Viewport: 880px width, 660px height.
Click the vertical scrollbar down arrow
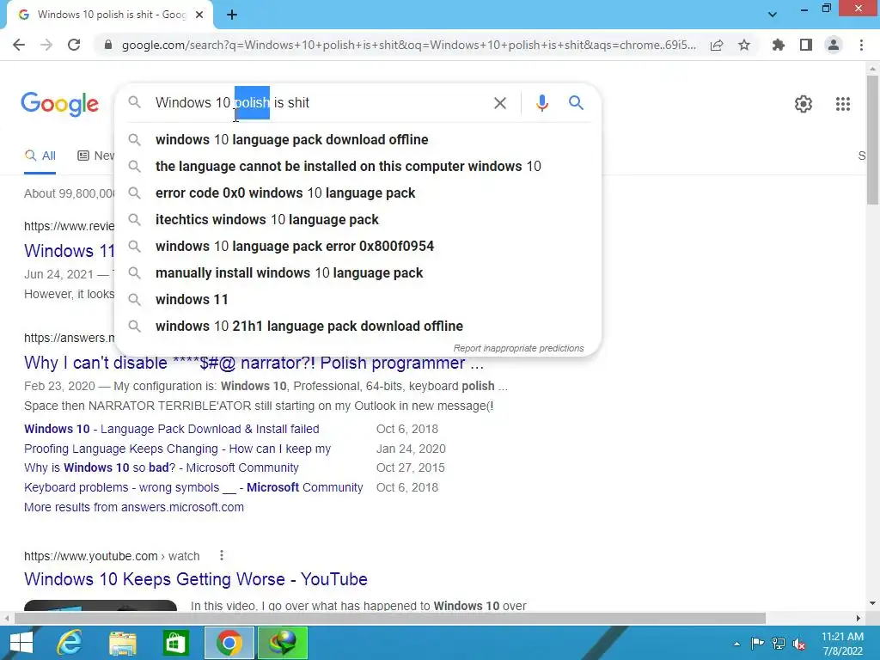click(x=873, y=604)
